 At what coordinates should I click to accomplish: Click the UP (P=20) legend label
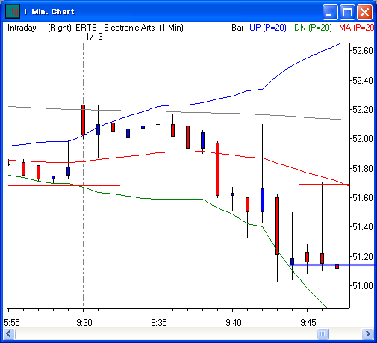tap(268, 28)
